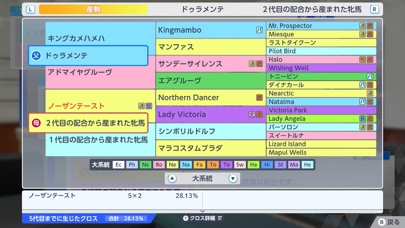Select the Ns lineage color swatch

pos(145,164)
